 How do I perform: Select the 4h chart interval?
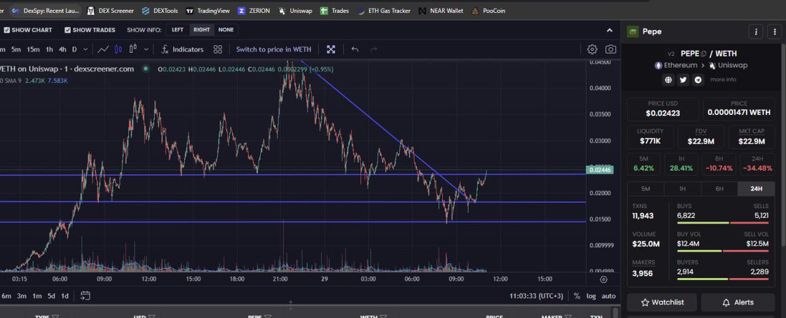tap(62, 49)
